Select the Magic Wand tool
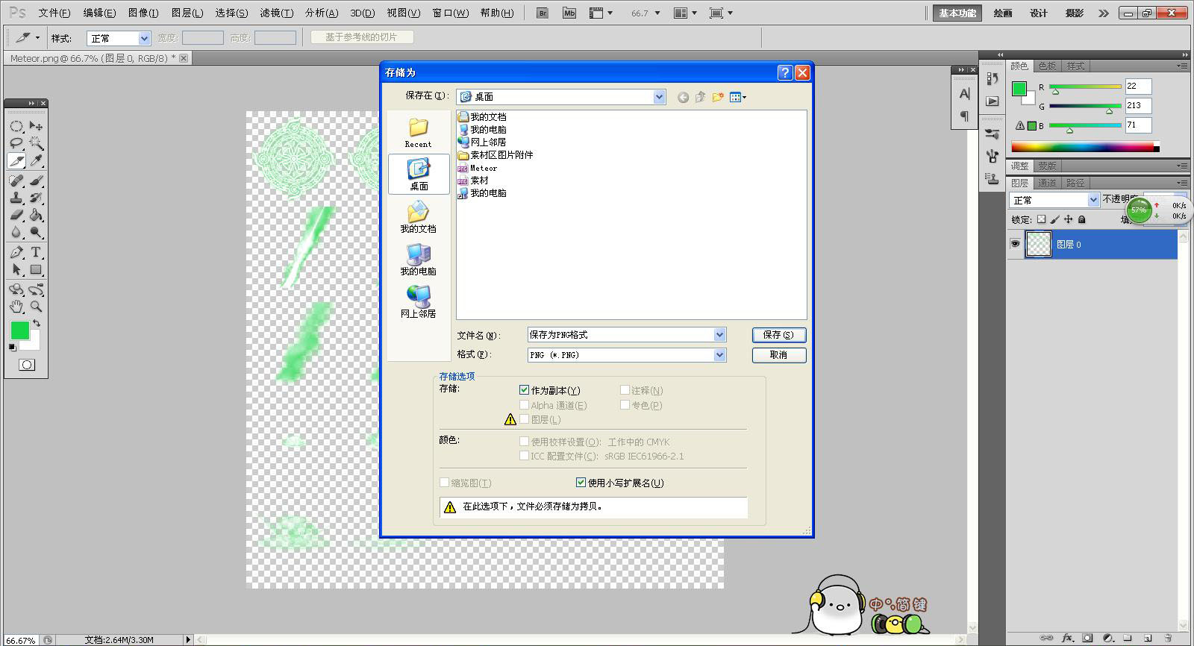 coord(36,143)
